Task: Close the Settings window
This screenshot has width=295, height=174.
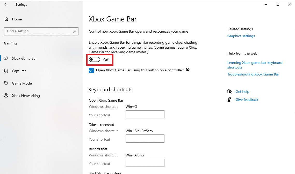Action: pos(290,4)
